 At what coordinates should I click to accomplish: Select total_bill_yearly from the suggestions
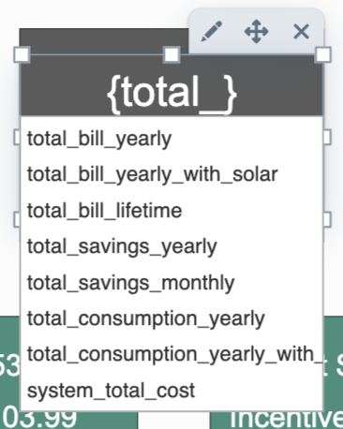(x=171, y=139)
